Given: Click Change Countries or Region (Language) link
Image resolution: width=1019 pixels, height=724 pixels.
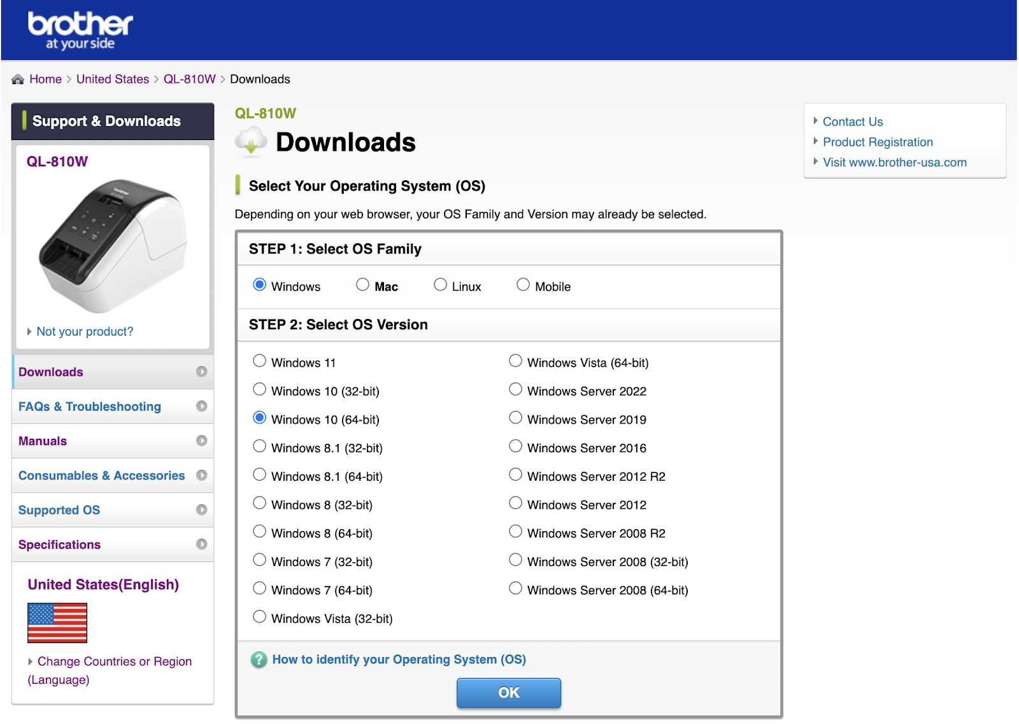Looking at the screenshot, I should click(x=110, y=671).
